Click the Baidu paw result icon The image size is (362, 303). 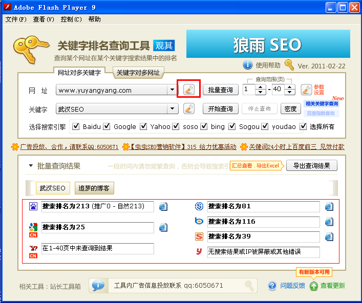pos(33,206)
